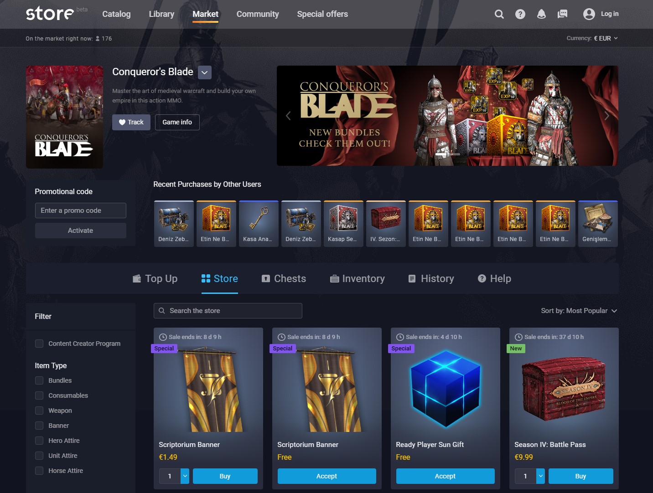Click the Enter a promo code field
This screenshot has height=493, width=653.
pyautogui.click(x=81, y=211)
